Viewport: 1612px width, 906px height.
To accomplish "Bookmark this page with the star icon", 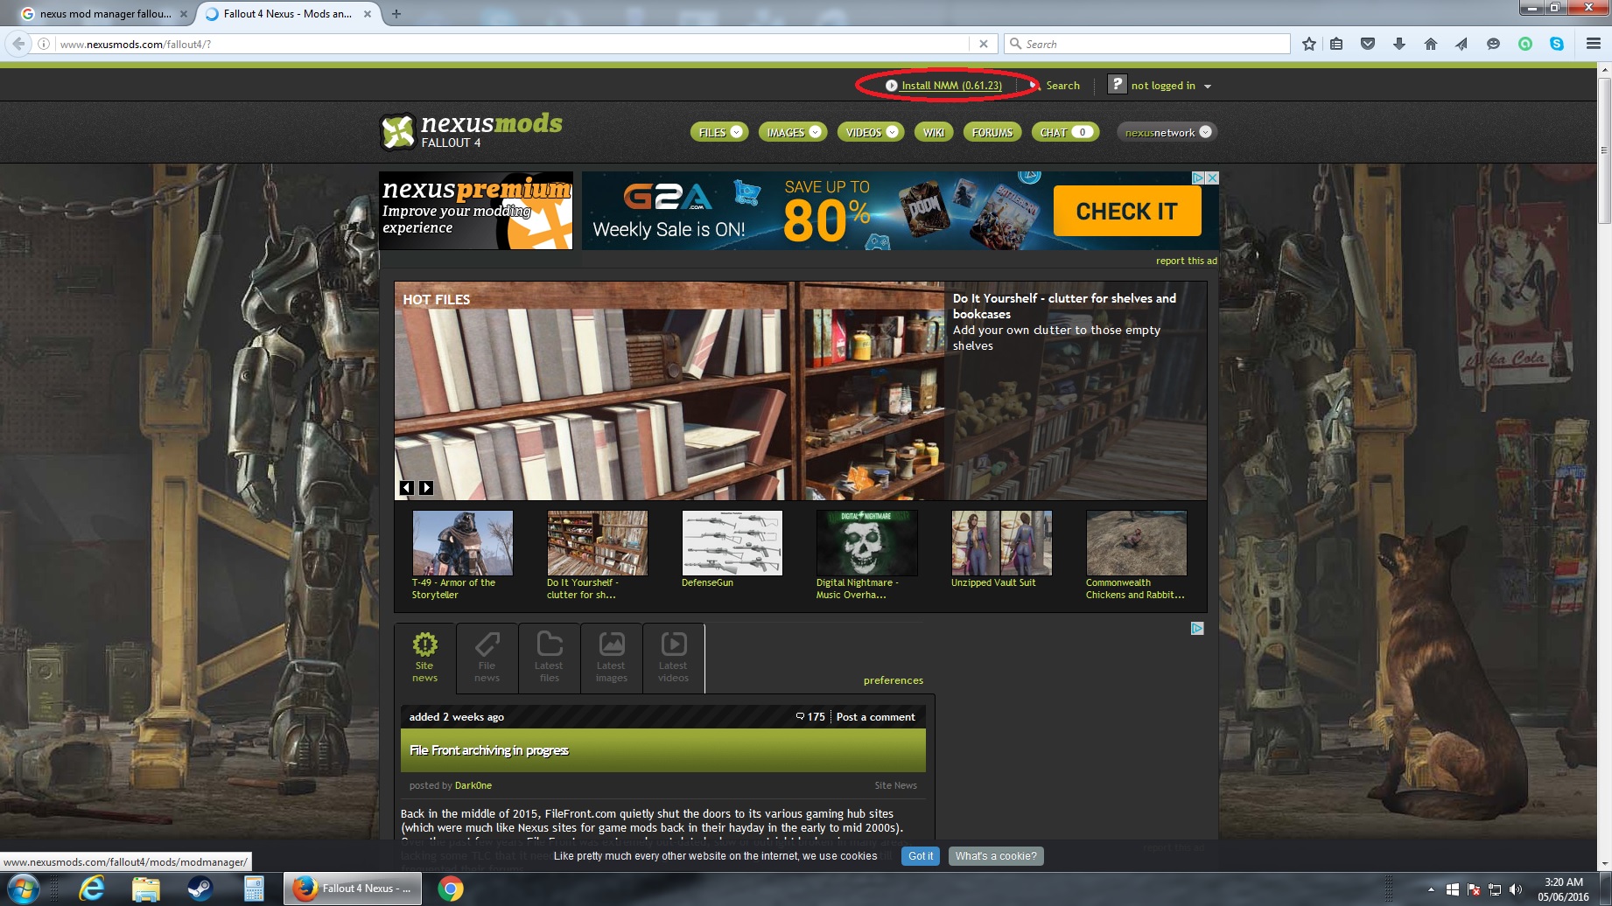I will (1309, 44).
